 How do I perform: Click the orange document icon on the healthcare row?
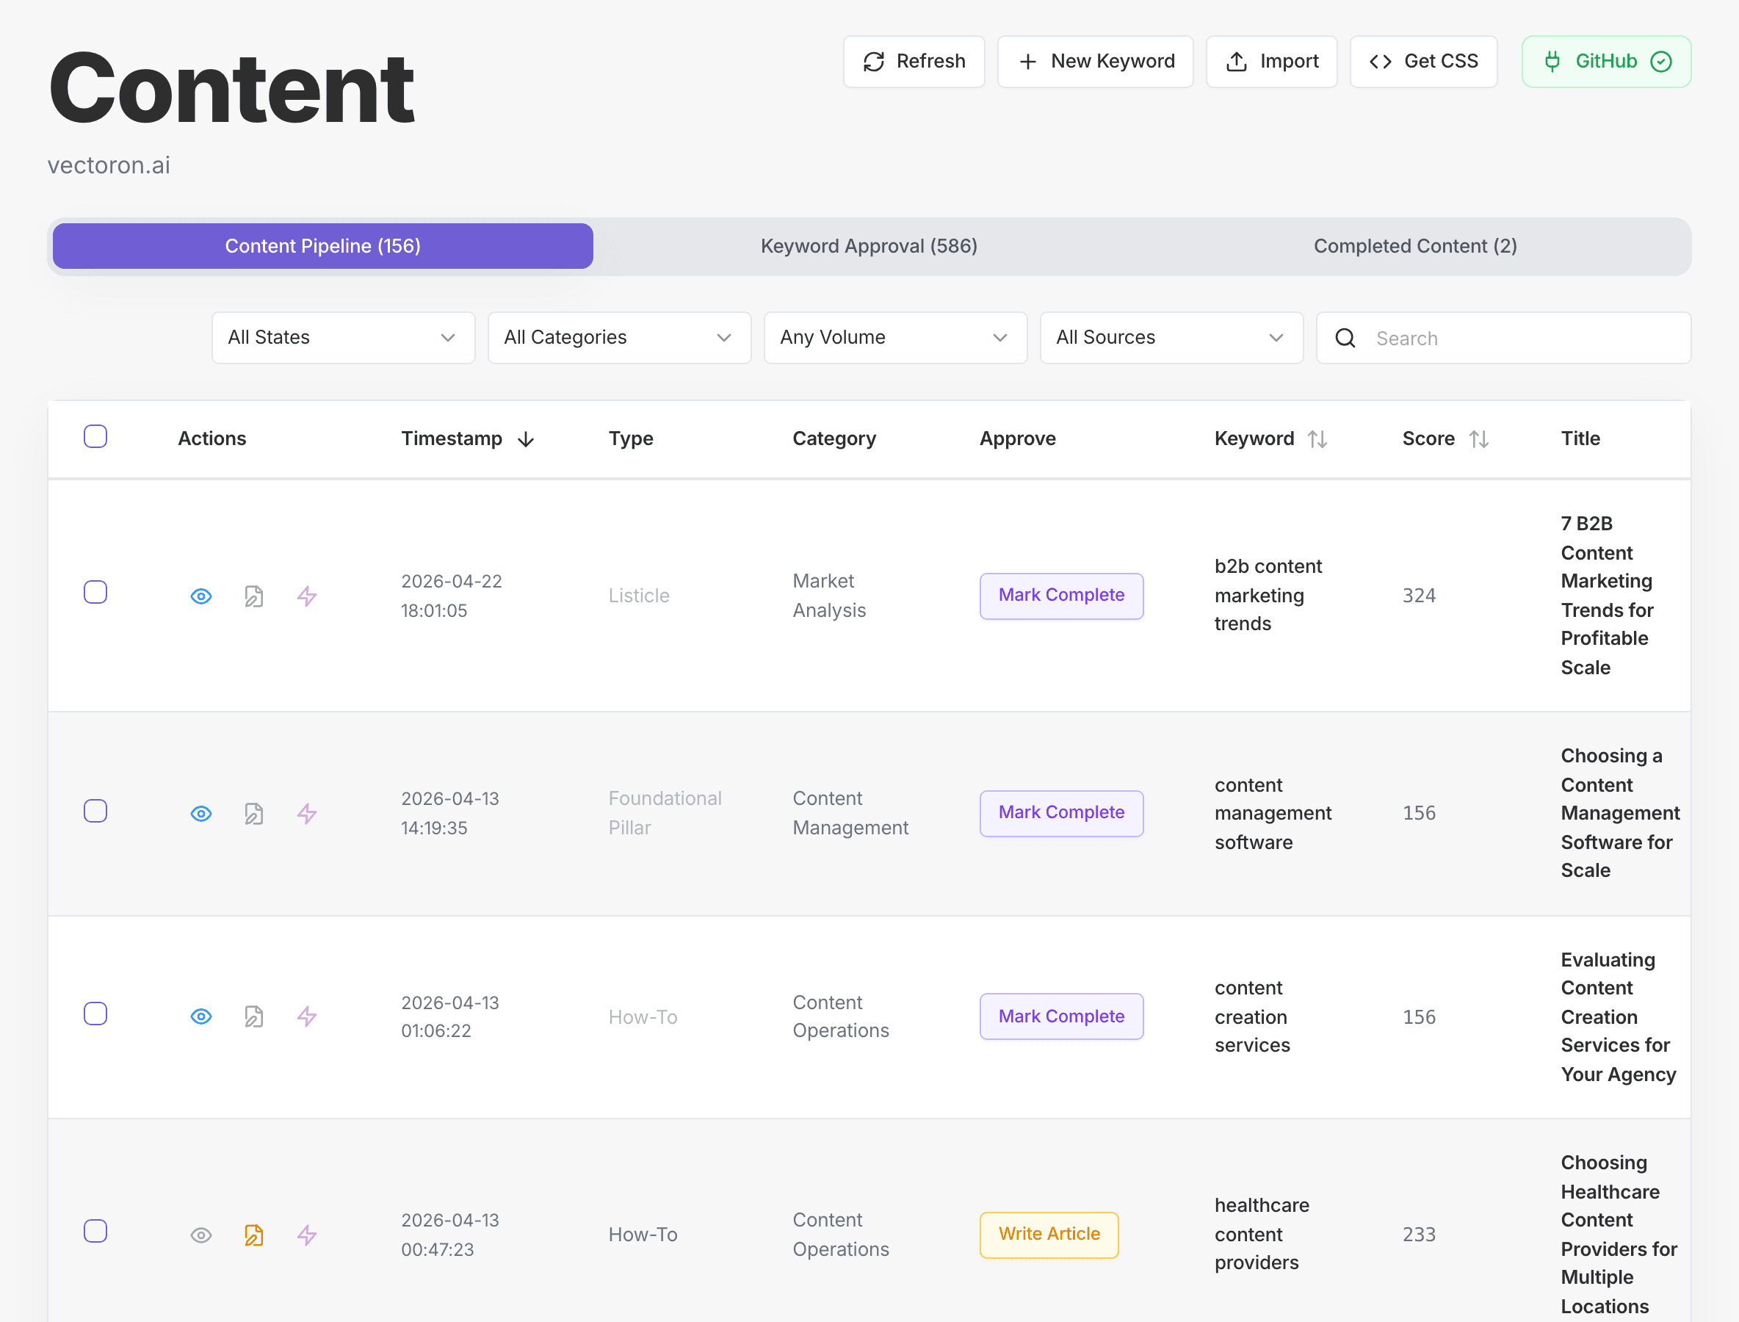click(253, 1235)
